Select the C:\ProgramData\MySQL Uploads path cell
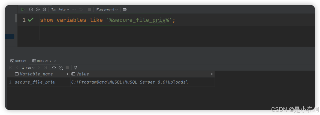320x115 pixels. [x=143, y=82]
